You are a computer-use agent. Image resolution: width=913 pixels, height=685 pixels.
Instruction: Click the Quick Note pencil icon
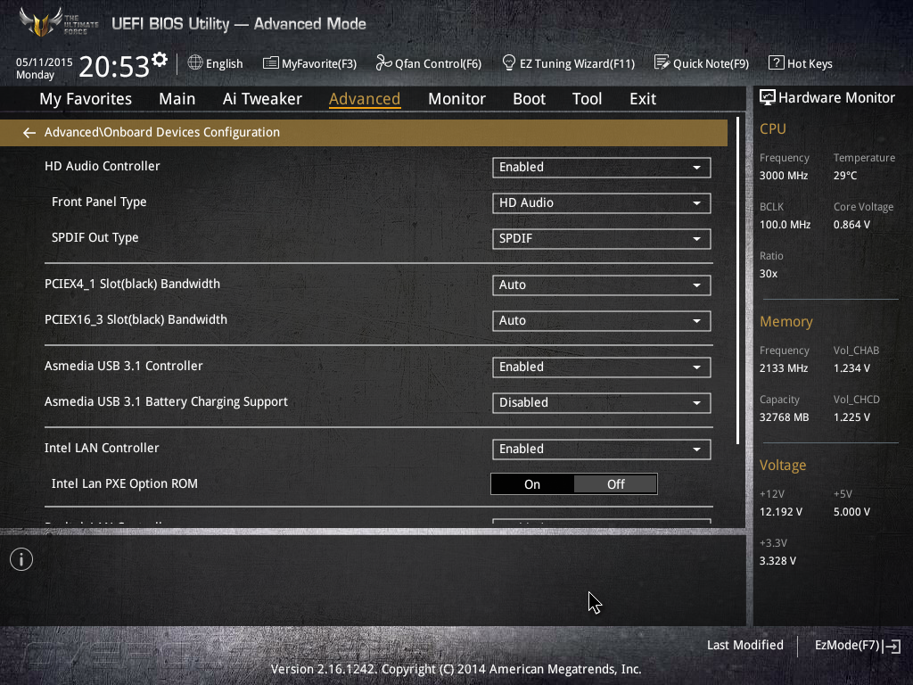pyautogui.click(x=662, y=62)
